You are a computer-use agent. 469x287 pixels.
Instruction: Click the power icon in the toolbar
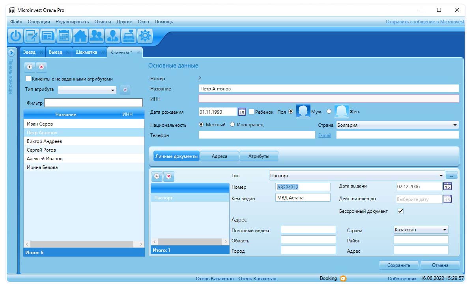point(16,36)
